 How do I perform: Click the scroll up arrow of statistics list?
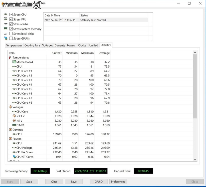[x=195, y=53]
